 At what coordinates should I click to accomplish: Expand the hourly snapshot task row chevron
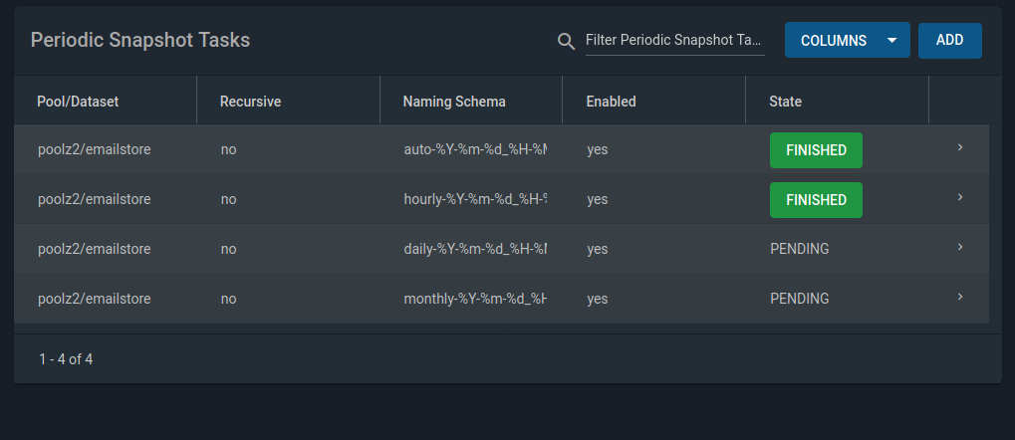click(960, 197)
